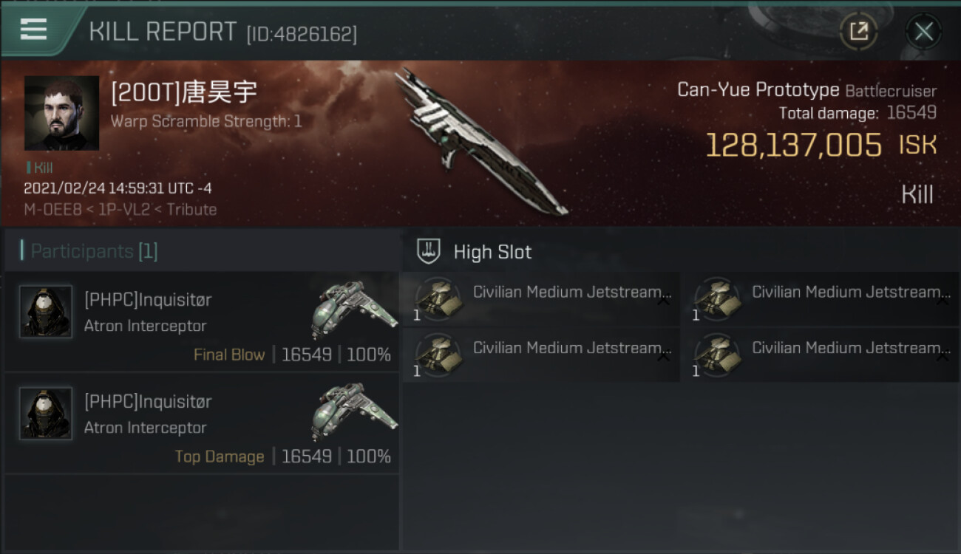This screenshot has width=961, height=554.
Task: Open the hamburger menu icon
Action: [x=34, y=30]
